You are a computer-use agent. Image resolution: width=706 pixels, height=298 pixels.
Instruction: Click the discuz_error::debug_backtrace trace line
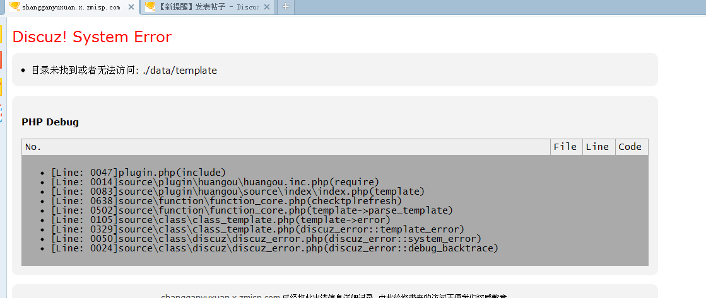pos(274,248)
